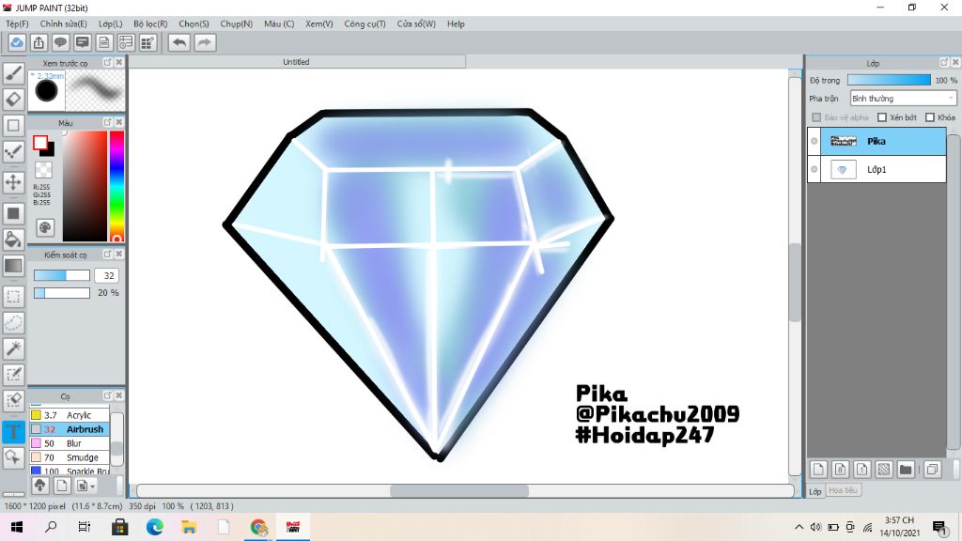962x541 pixels.
Task: Toggle visibility of the Lớp1 layer
Action: pos(815,169)
